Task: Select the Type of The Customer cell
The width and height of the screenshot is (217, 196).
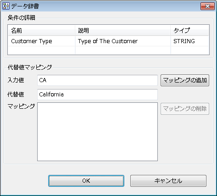Action: 123,41
